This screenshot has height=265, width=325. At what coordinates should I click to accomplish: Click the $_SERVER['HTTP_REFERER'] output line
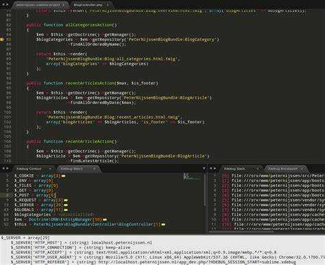pyautogui.click(x=153, y=262)
